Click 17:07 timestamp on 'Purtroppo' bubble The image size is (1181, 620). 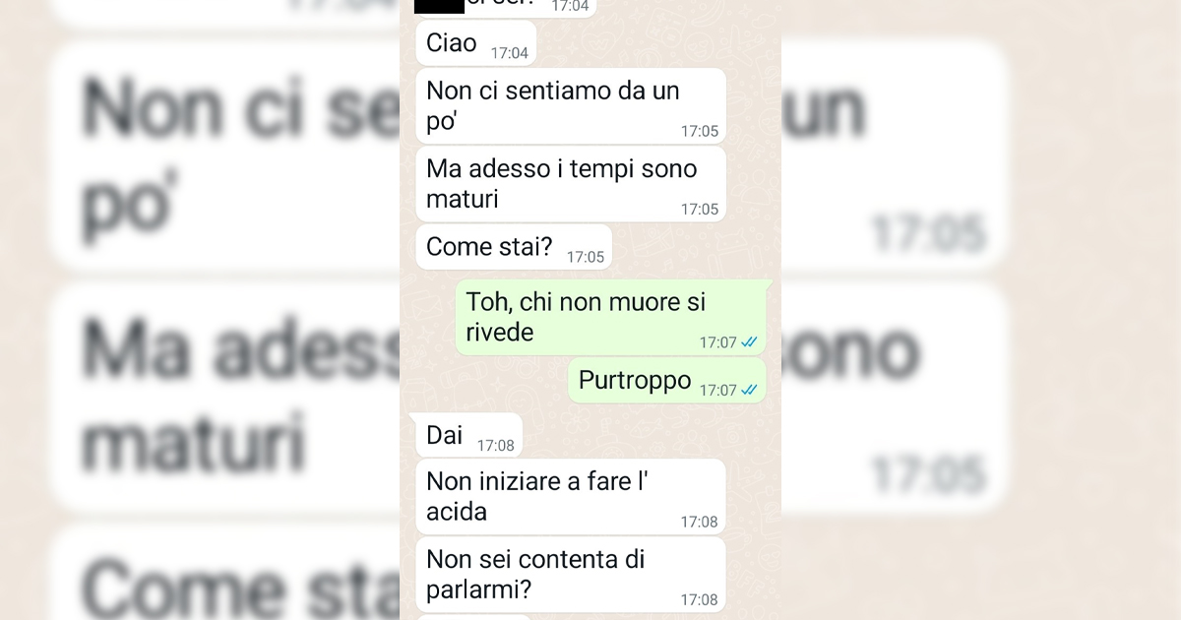click(x=717, y=390)
